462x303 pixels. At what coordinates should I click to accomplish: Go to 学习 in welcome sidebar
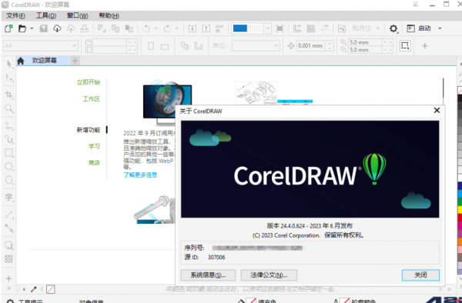tap(94, 146)
